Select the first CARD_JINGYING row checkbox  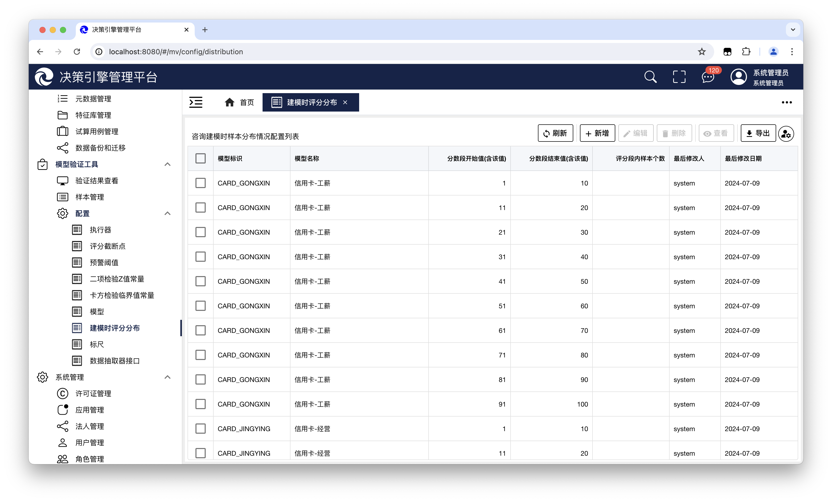pyautogui.click(x=201, y=429)
